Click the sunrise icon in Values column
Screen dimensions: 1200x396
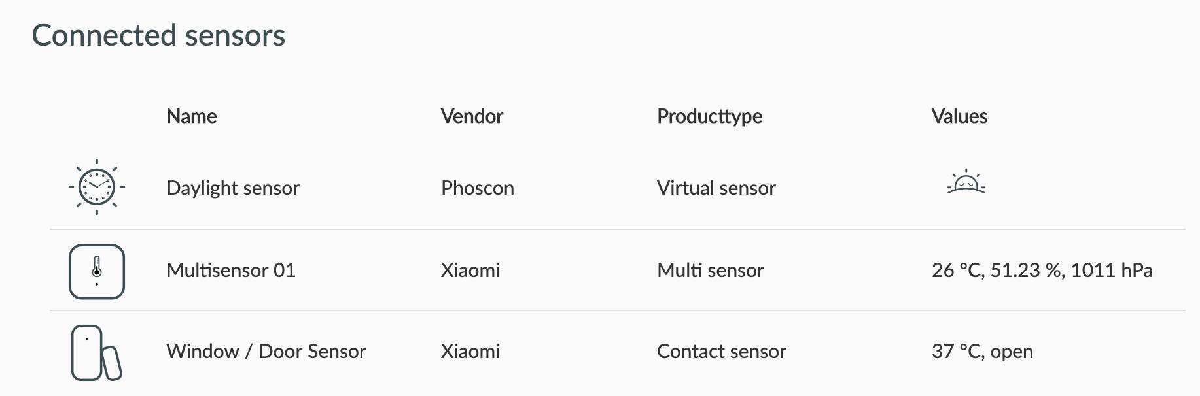(x=966, y=183)
